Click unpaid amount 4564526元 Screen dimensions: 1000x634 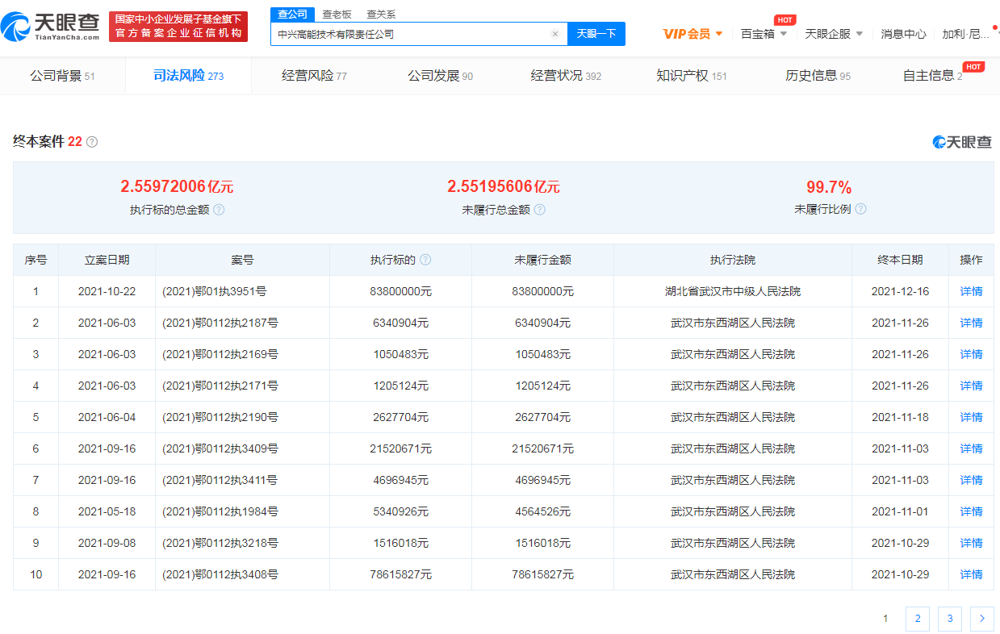pyautogui.click(x=542, y=511)
